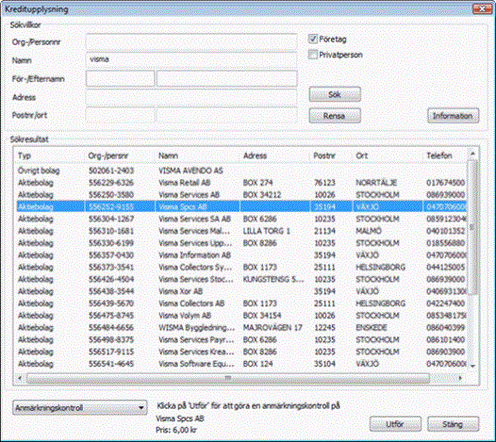This screenshot has height=442, width=496.
Task: Sort results by the Namn column header
Action: 197,156
